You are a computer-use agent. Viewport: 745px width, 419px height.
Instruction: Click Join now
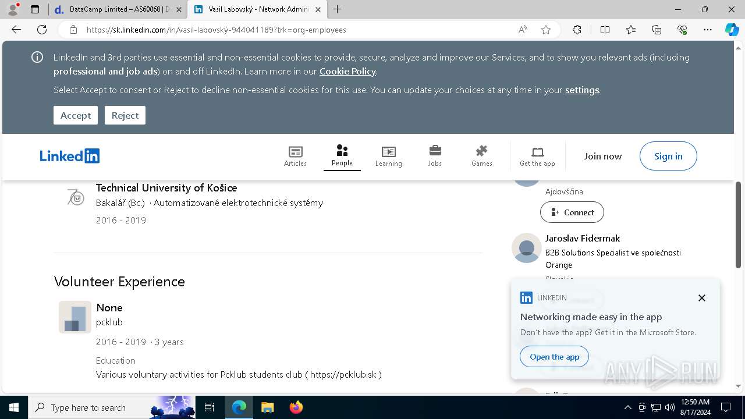click(603, 156)
